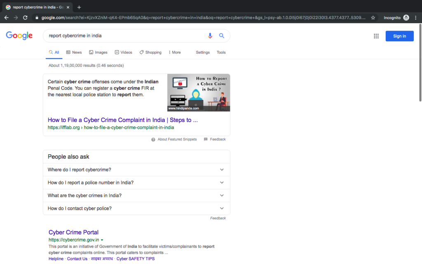This screenshot has width=422, height=264.
Task: Open the More search categories menu
Action: pos(175,52)
